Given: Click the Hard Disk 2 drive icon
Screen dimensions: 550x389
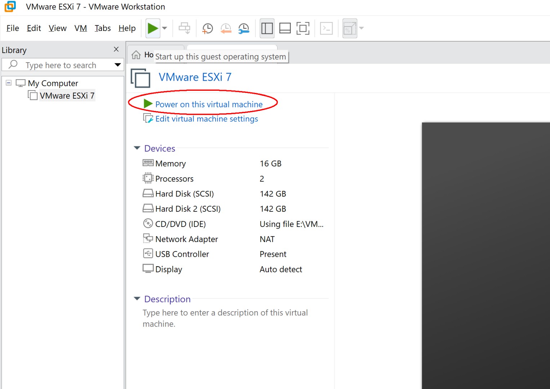Looking at the screenshot, I should coord(148,208).
